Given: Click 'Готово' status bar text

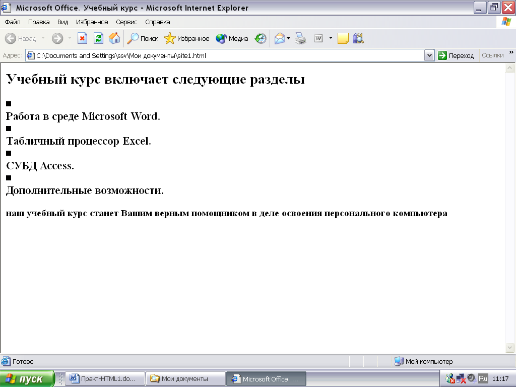Looking at the screenshot, I should click(23, 362).
